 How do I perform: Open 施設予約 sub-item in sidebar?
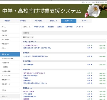pos(10,63)
